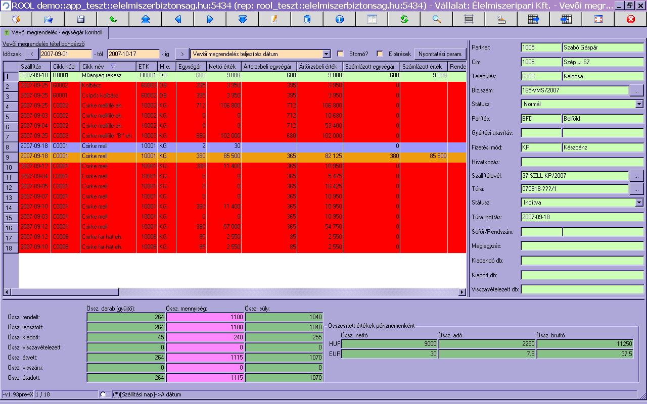Screen dimensions: 647x404
Task: Click the blue database cylinder icon
Action: [307, 19]
